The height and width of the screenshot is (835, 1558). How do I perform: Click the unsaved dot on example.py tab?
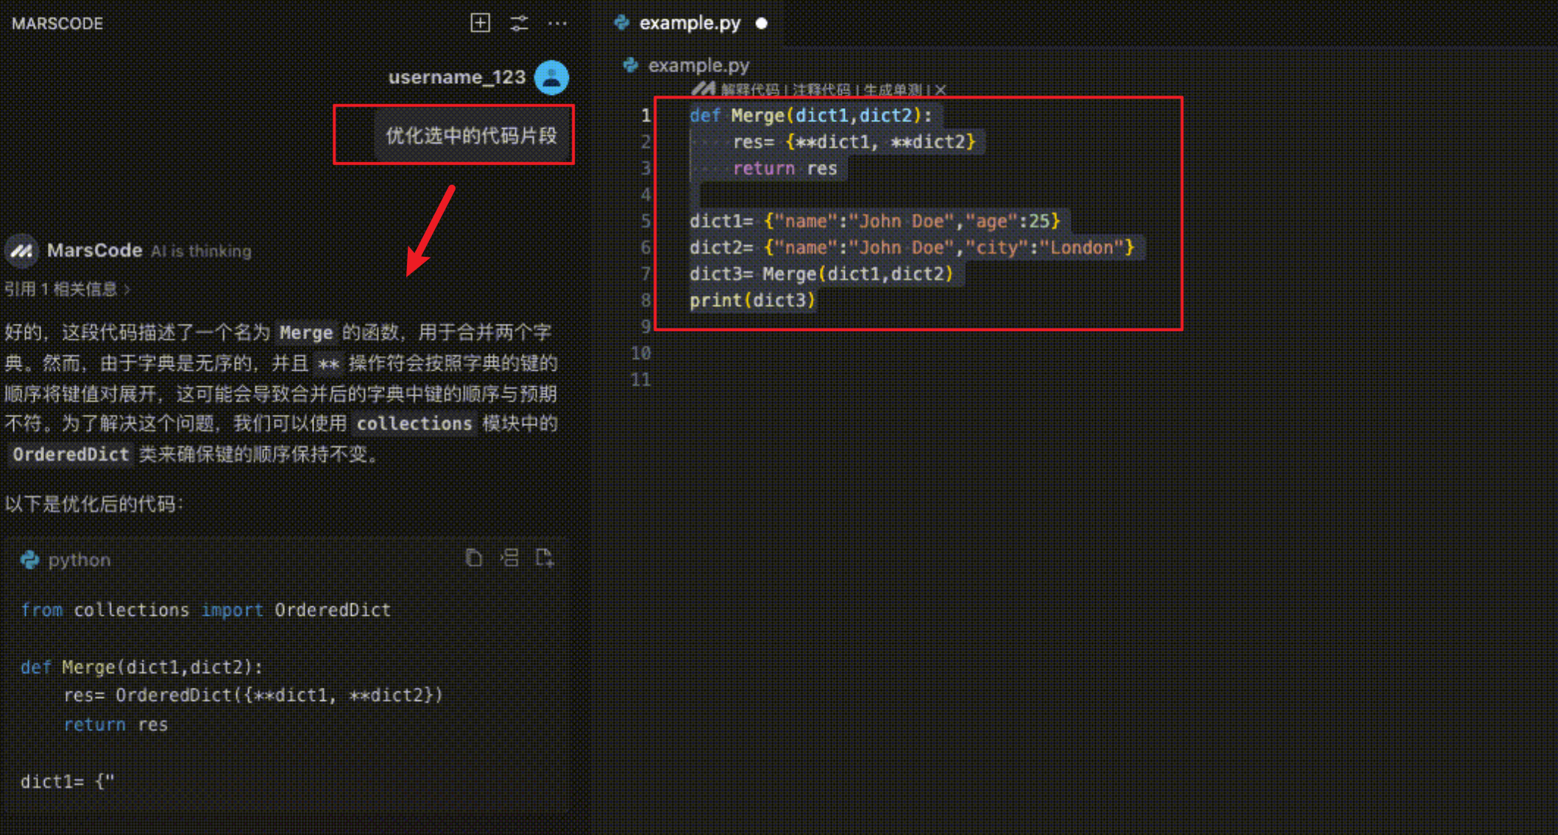point(762,24)
